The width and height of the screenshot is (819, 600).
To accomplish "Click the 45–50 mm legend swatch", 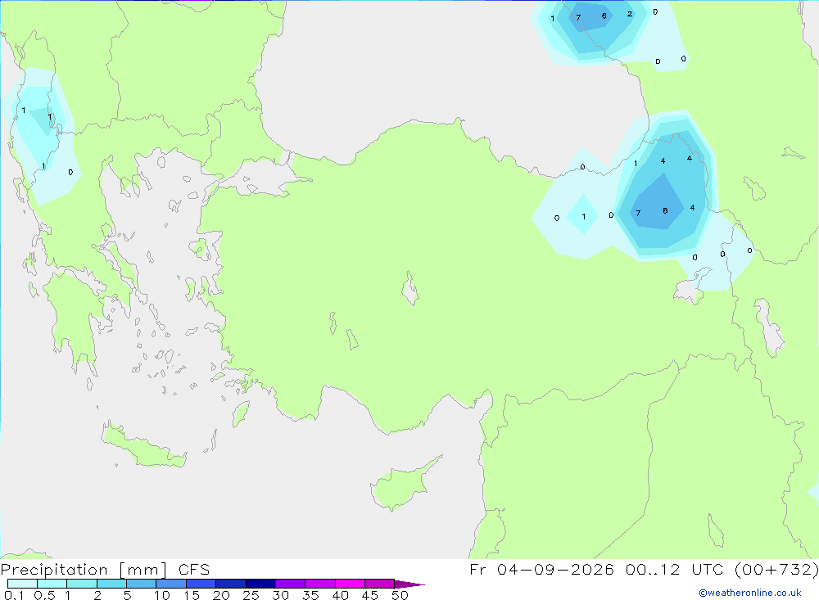I will [x=380, y=584].
